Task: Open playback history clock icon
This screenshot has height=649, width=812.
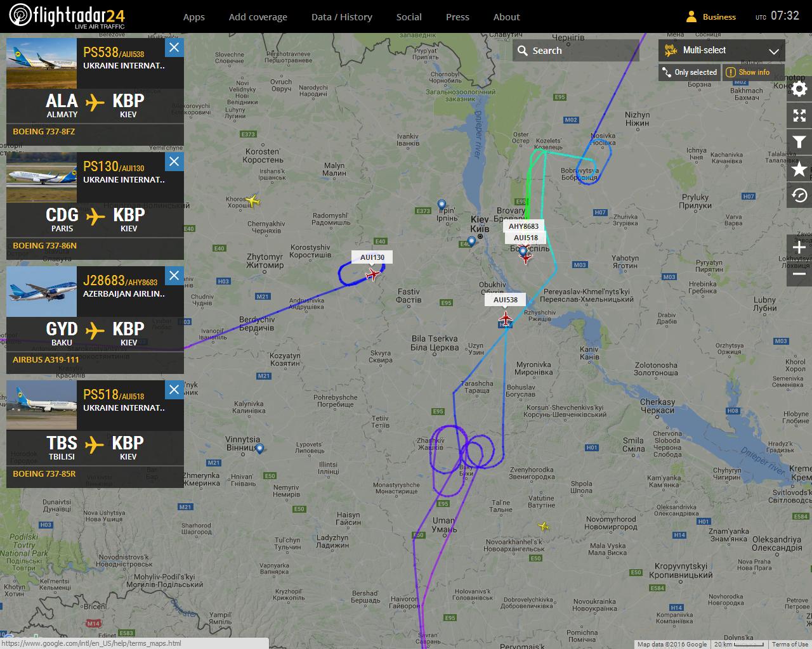Action: tap(799, 195)
